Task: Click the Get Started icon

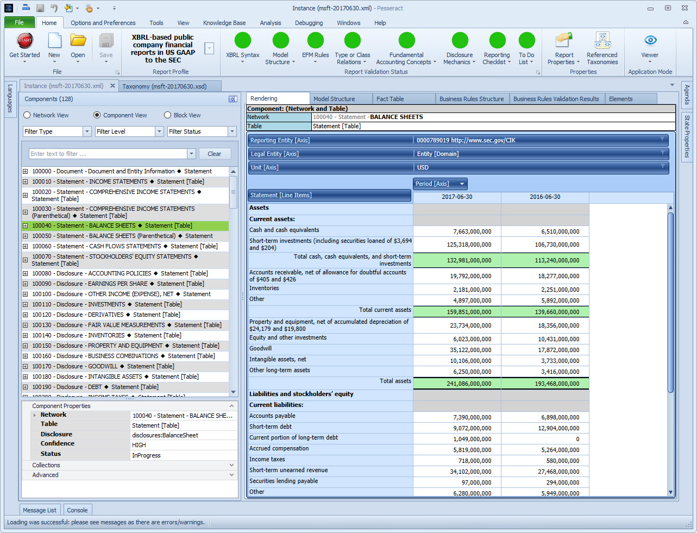Action: pos(25,41)
